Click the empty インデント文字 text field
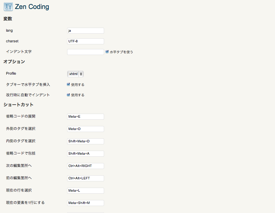This screenshot has width=275, height=213. pyautogui.click(x=85, y=52)
